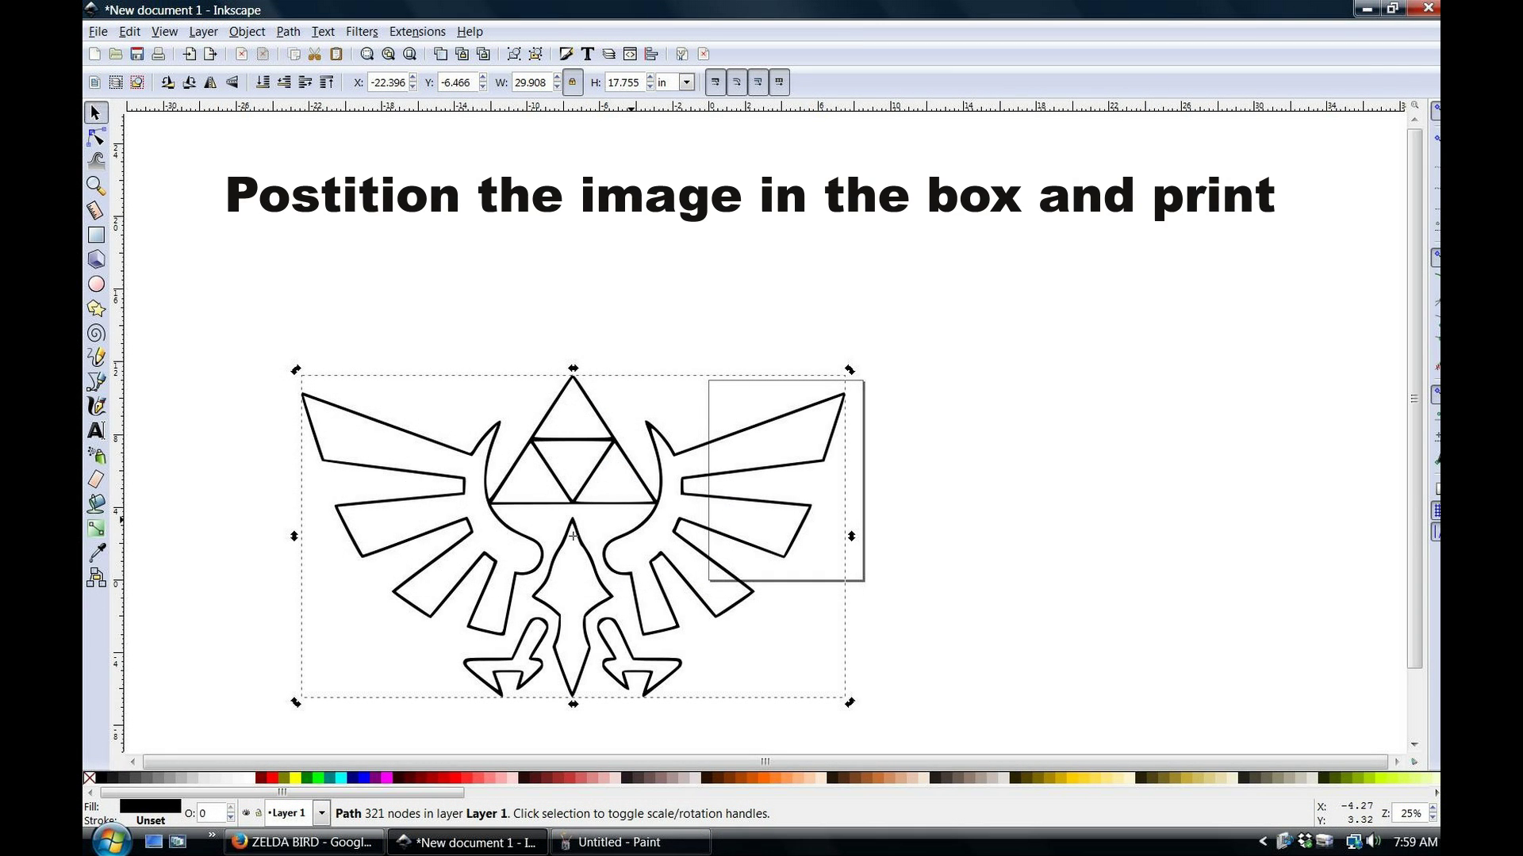Viewport: 1523px width, 856px height.
Task: Select the Rectangle tool
Action: [x=95, y=234]
